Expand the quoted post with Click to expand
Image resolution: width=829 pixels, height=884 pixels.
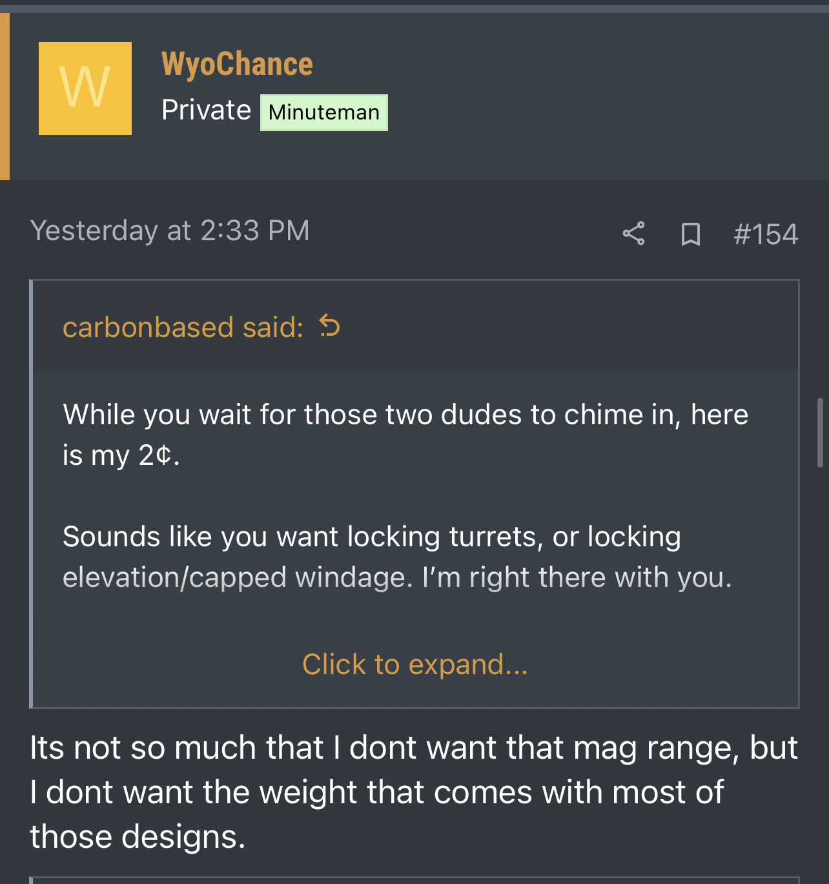point(415,664)
